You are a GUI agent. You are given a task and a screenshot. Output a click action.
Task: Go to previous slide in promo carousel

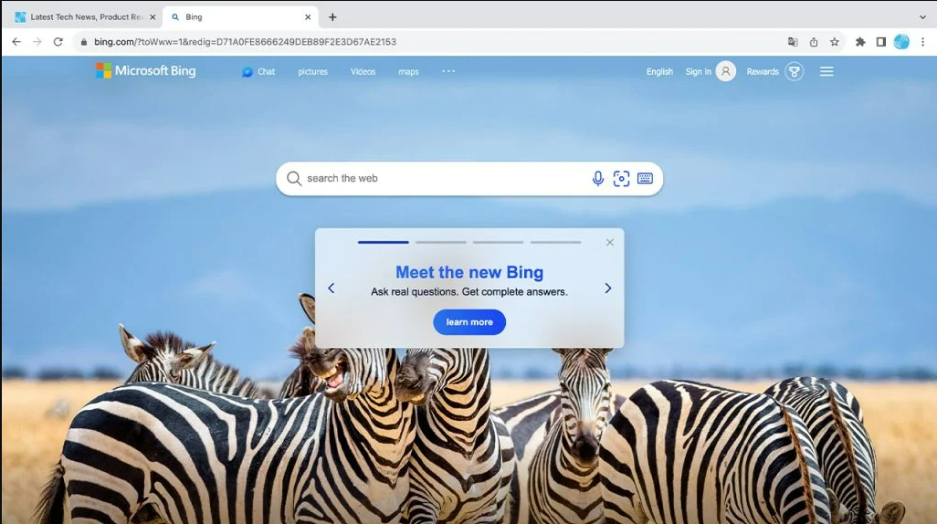point(331,288)
